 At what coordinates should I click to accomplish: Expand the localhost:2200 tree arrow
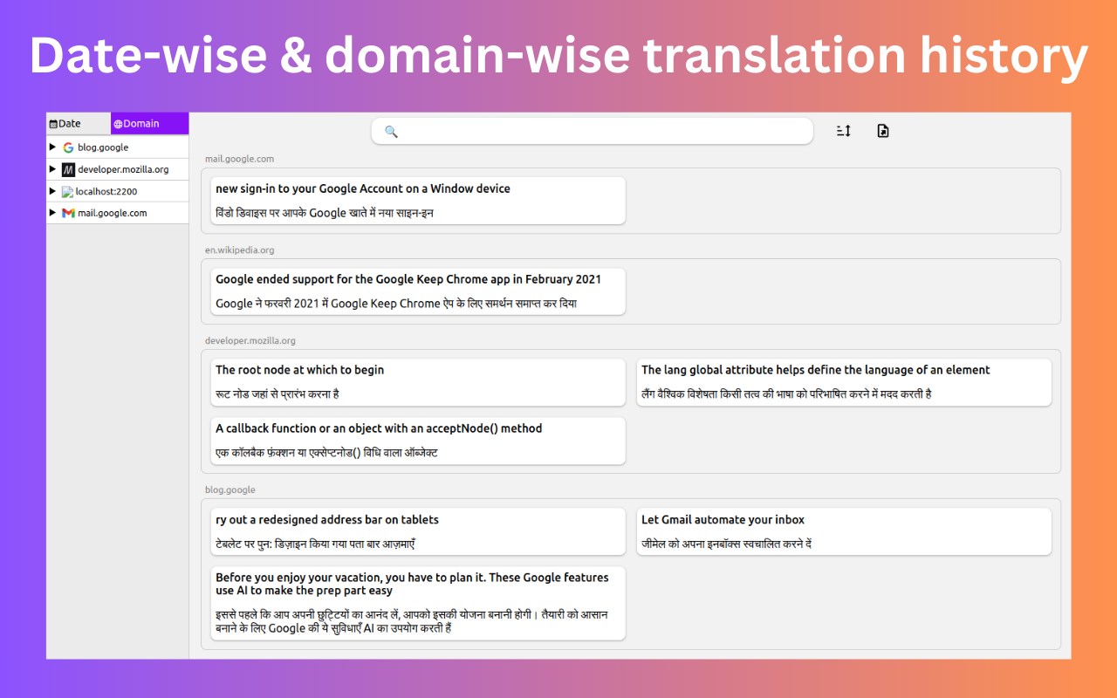[x=52, y=190]
